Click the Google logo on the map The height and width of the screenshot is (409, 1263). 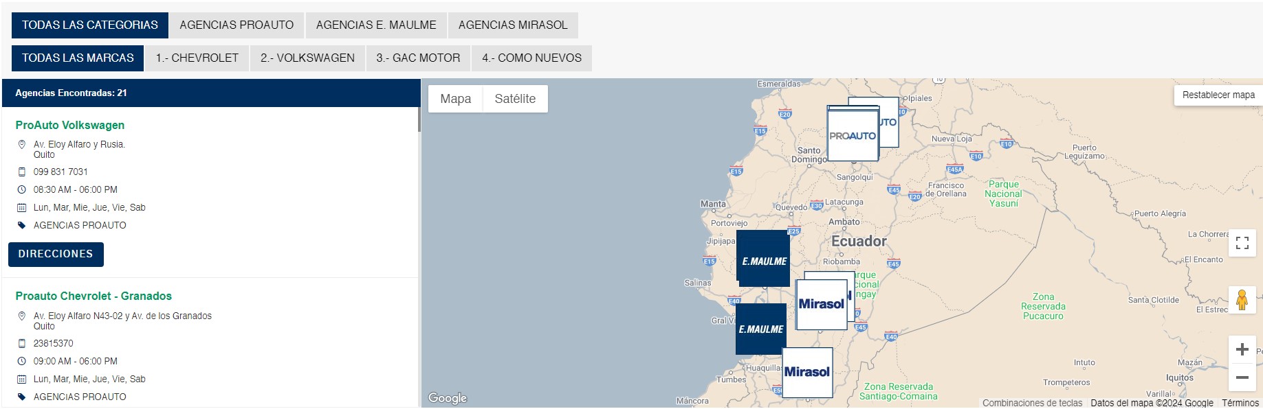click(x=448, y=398)
